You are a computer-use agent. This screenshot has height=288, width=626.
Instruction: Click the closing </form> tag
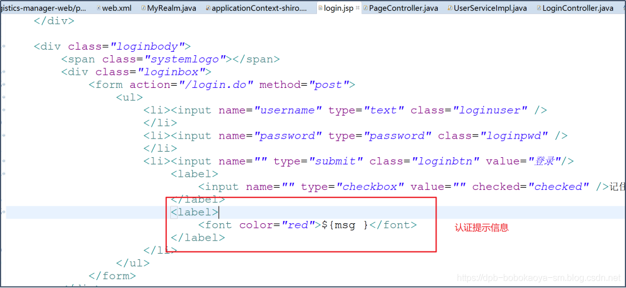(x=113, y=276)
